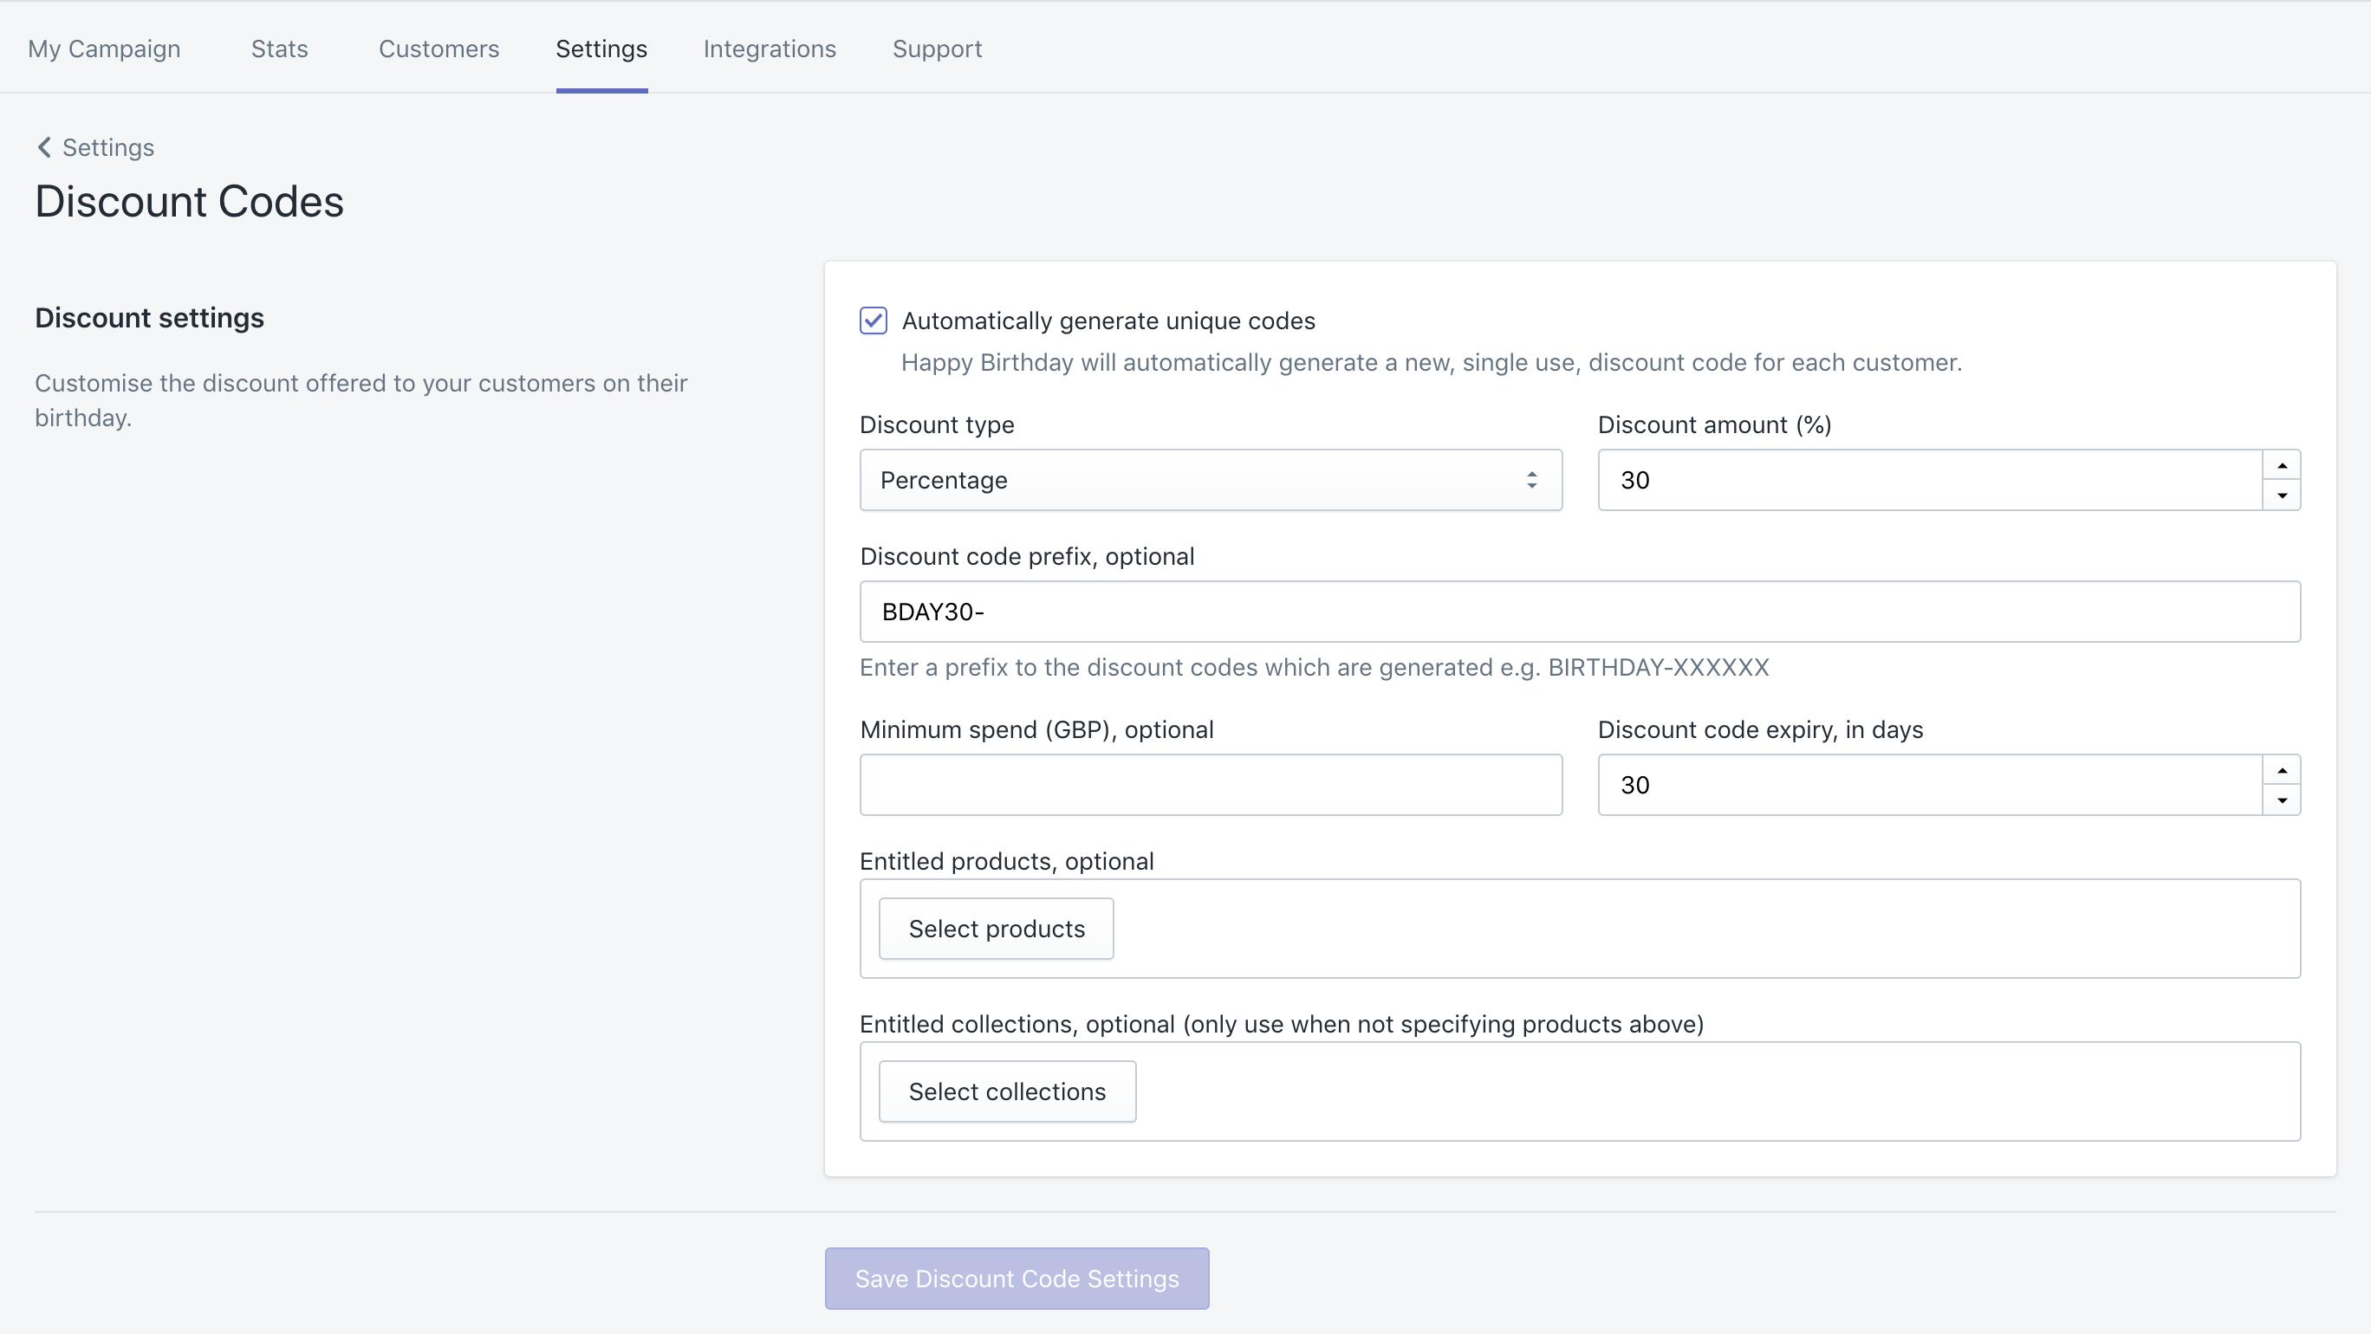Open the Support tab
Viewport: 2371px width, 1334px height.
coord(936,49)
